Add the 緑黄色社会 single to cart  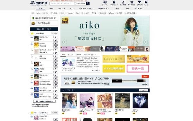(56, 53)
